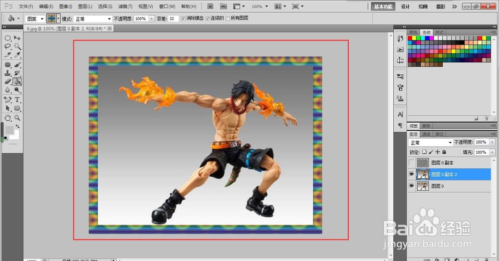Switch to the 摄影 workspace
This screenshot has width=499, height=261.
(x=441, y=6)
